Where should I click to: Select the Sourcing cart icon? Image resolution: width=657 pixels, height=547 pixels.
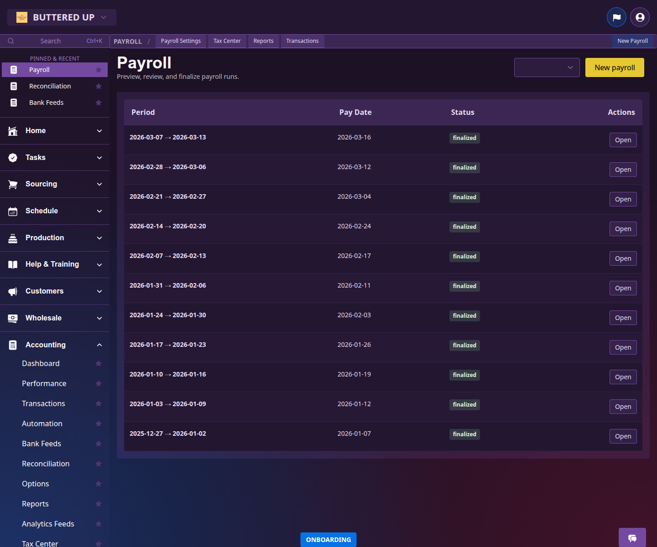click(x=12, y=184)
